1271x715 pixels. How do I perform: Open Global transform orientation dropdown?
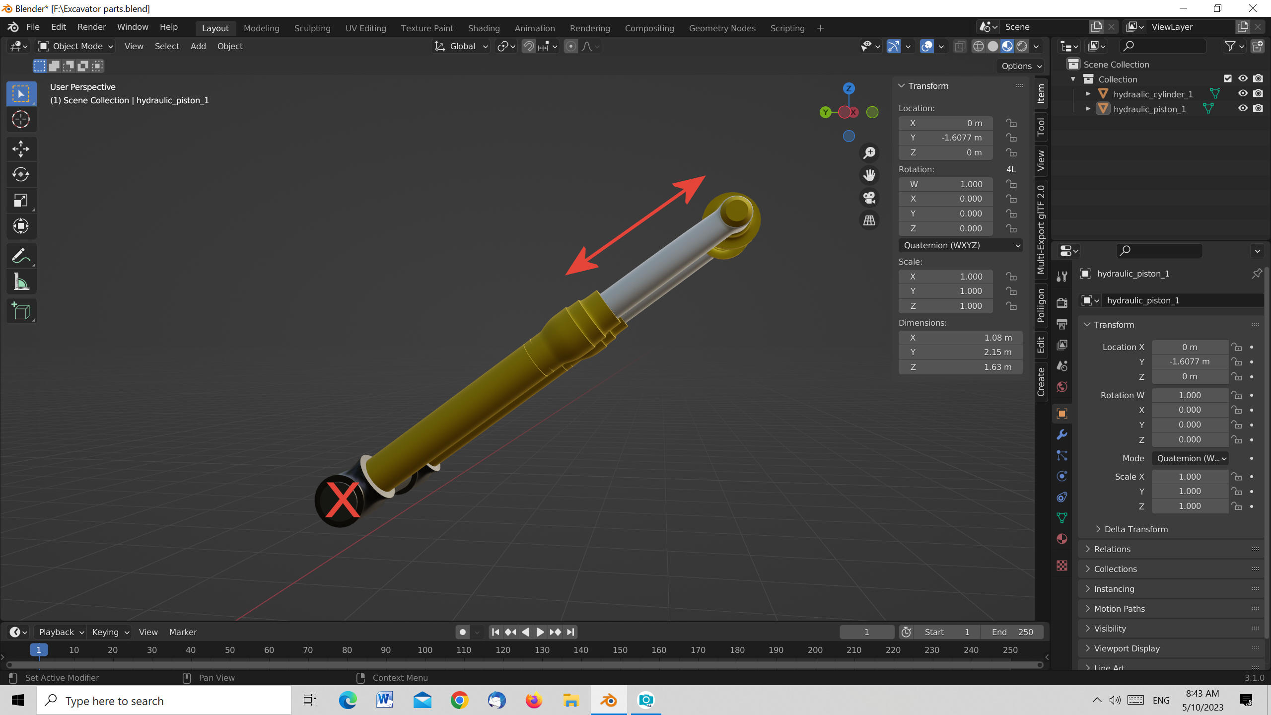pos(461,46)
